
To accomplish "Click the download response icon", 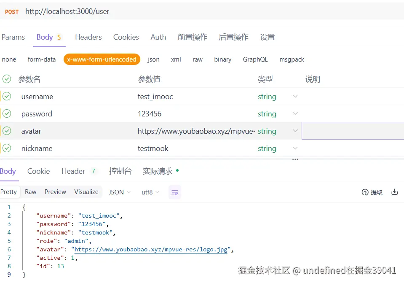I will [394, 192].
